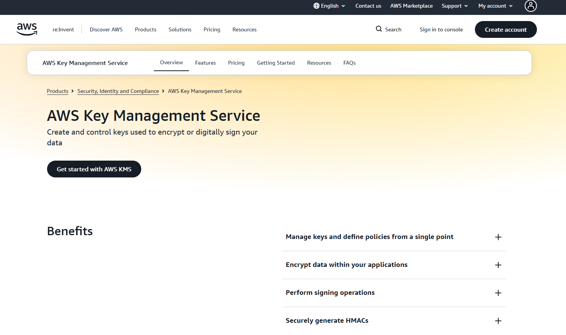The width and height of the screenshot is (566, 335).
Task: Open AWS Marketplace link
Action: coord(411,6)
